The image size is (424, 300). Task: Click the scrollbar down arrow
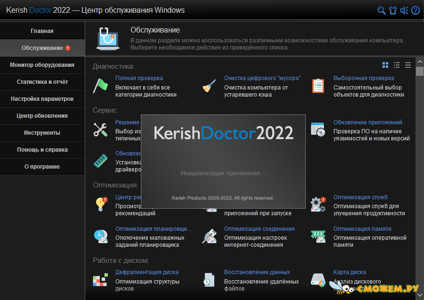(420, 295)
